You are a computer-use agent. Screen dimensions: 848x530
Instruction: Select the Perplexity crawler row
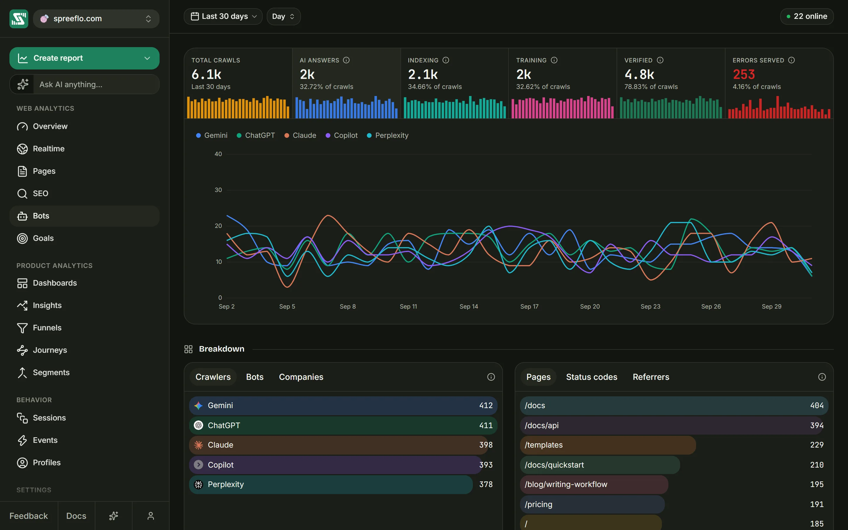tap(343, 484)
